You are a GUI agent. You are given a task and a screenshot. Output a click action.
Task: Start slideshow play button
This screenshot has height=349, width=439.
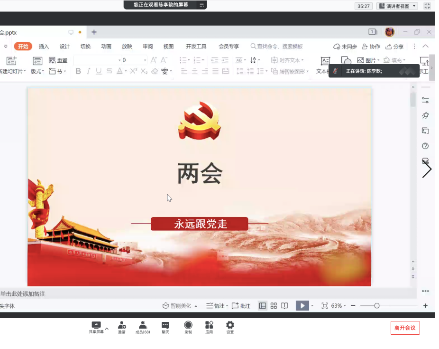click(x=302, y=305)
